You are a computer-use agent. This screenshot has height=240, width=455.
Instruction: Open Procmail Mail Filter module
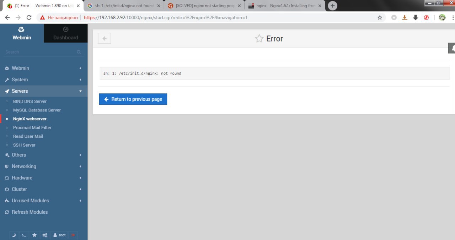pyautogui.click(x=32, y=127)
